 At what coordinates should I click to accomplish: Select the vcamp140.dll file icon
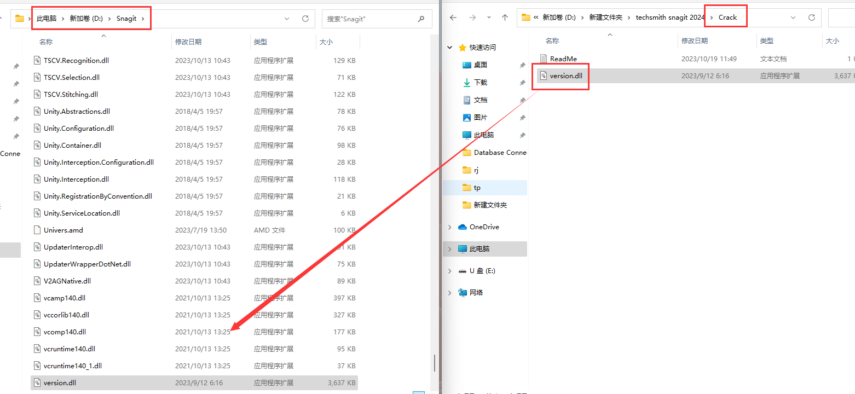click(37, 298)
